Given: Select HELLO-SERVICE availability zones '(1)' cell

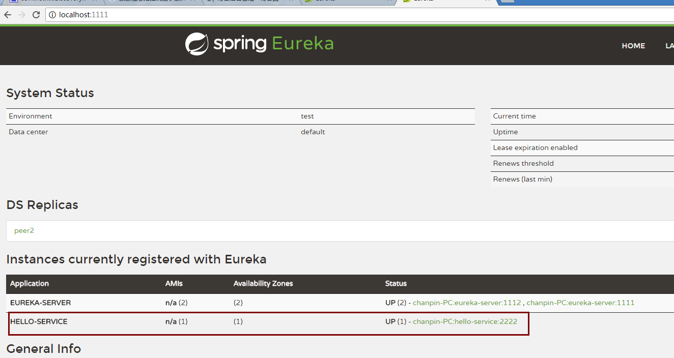Looking at the screenshot, I should pos(238,321).
